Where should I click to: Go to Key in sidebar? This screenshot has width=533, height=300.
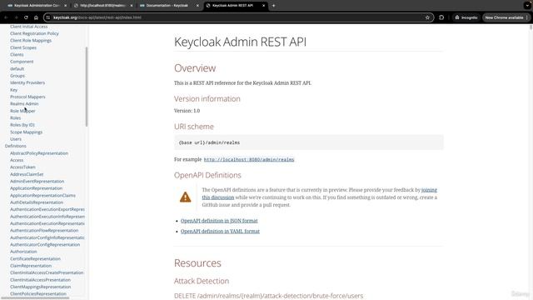tap(13, 90)
